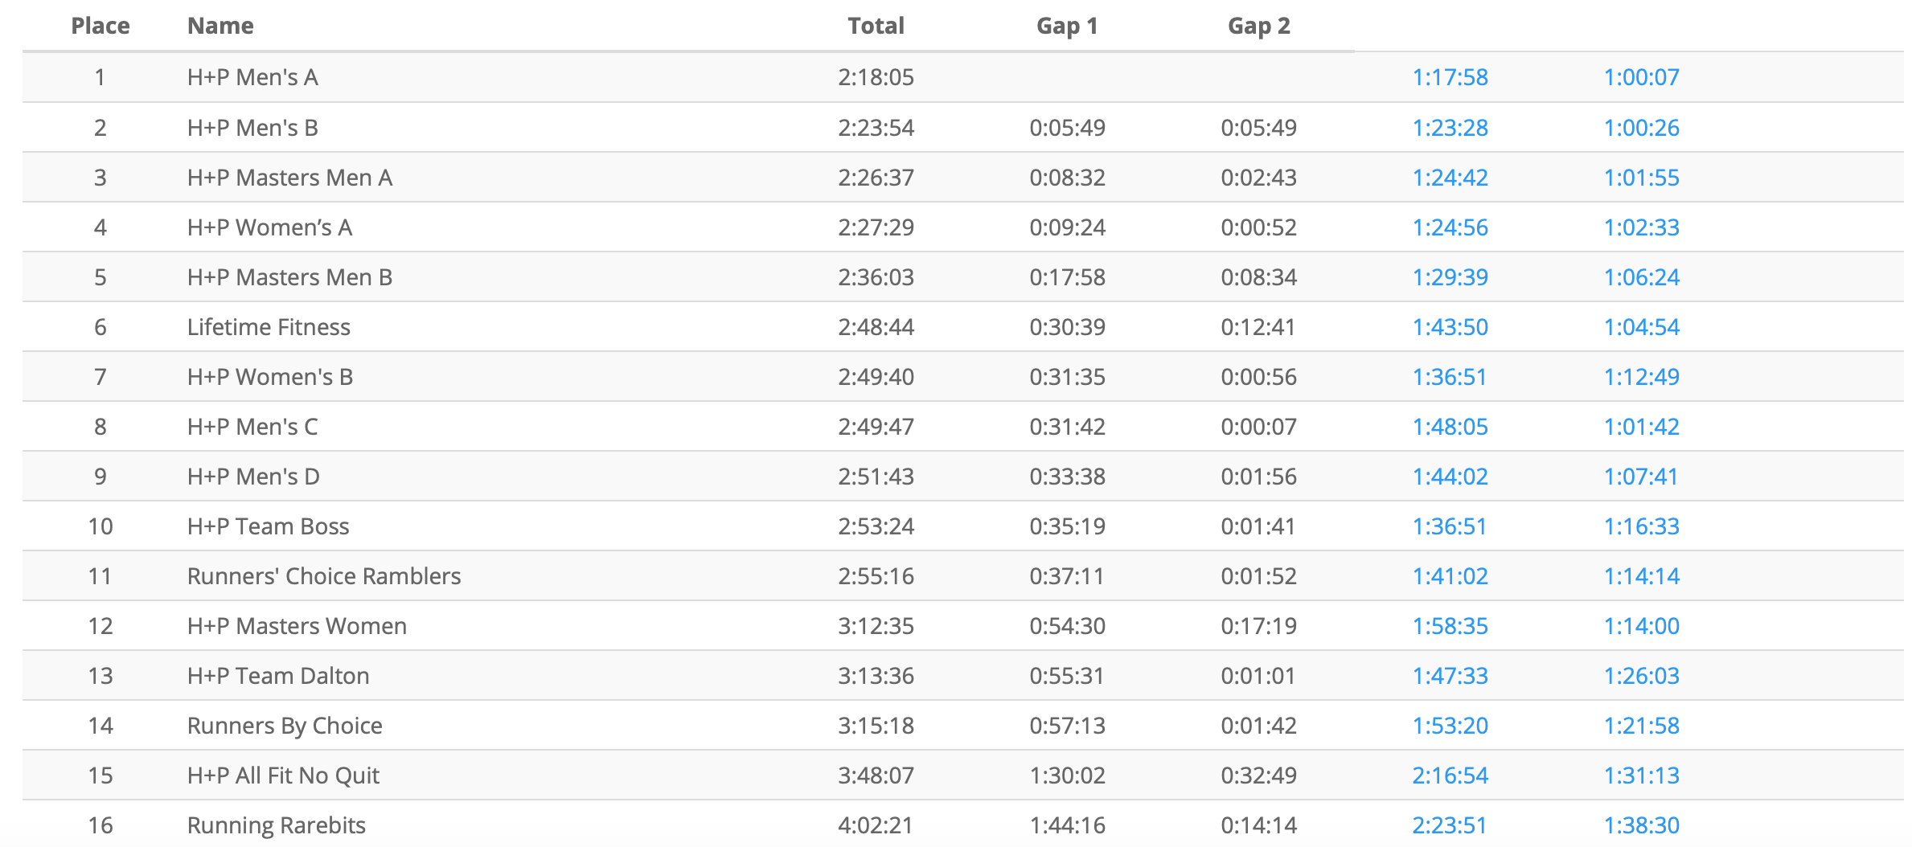Click the 1:00:07 split for H+P Men's A

[1641, 77]
